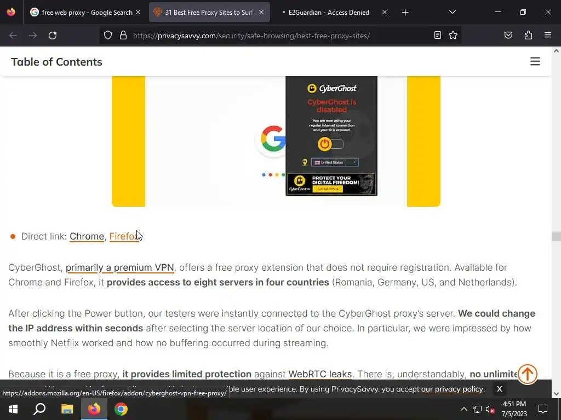Save page to Pocket
This screenshot has height=420, width=561.
[508, 35]
